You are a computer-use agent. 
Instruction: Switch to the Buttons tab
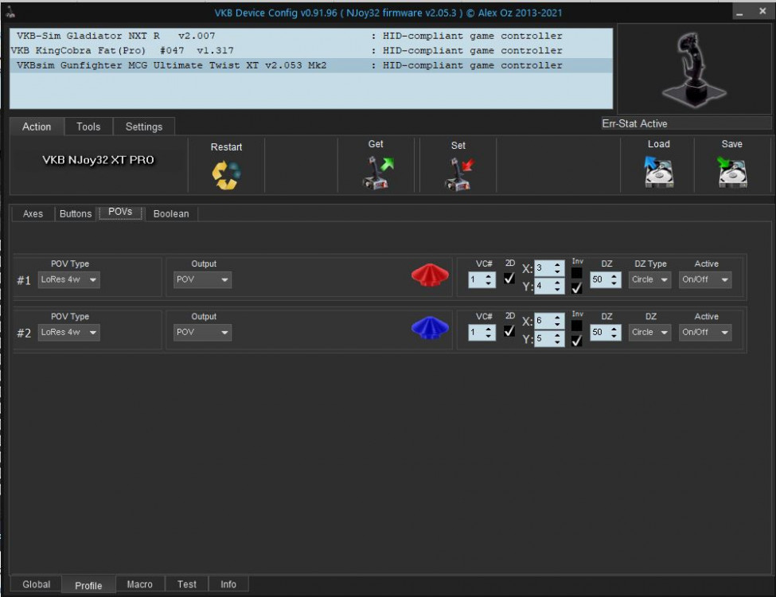(x=75, y=213)
